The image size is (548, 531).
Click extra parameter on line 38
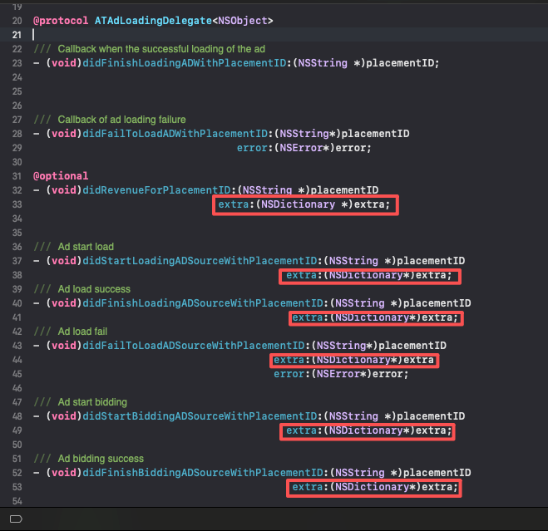click(x=368, y=275)
